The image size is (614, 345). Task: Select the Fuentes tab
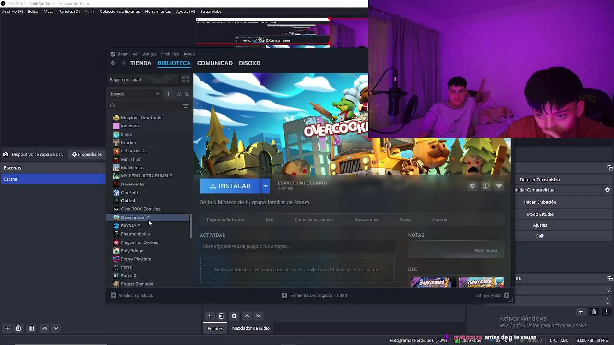point(215,328)
